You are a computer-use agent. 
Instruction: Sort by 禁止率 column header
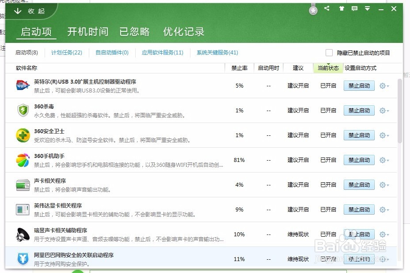click(239, 68)
